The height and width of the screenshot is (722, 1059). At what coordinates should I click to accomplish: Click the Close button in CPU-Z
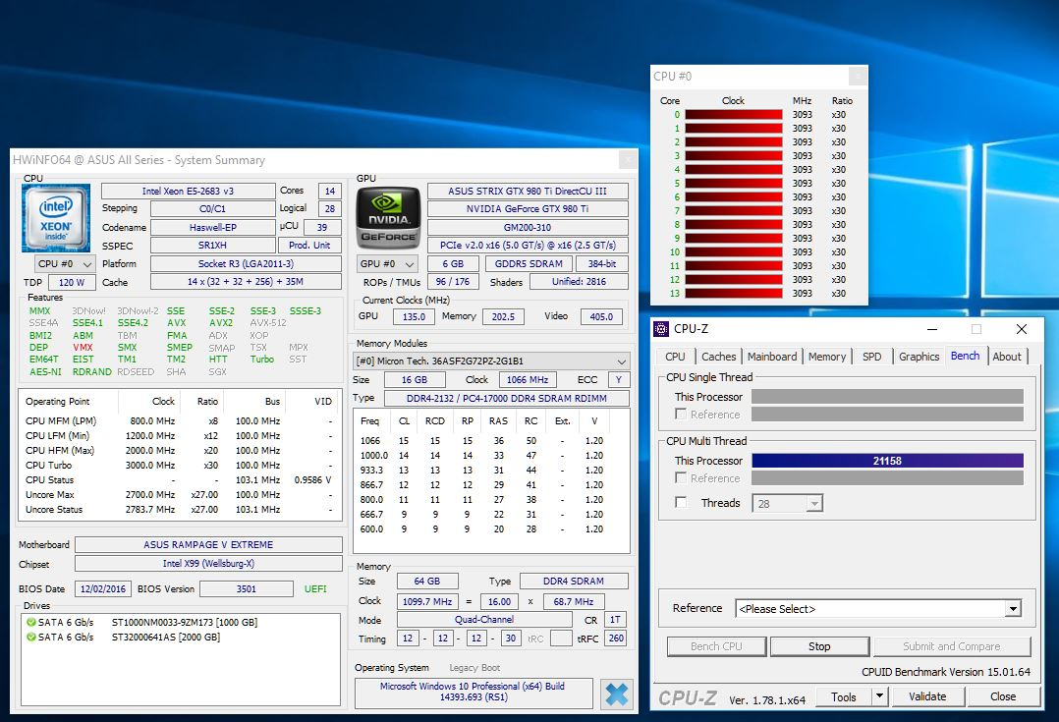[1003, 696]
